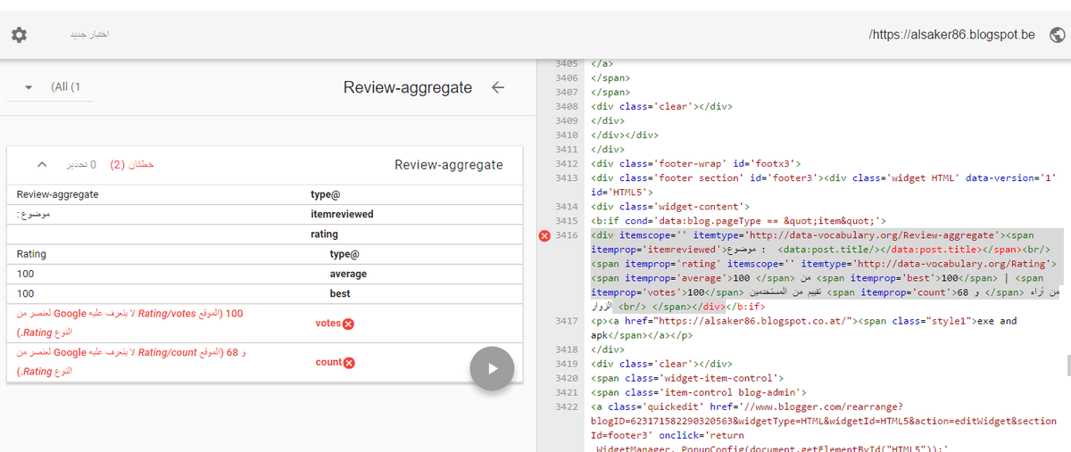Click the red '(2) خطئان' errors count
The height and width of the screenshot is (452, 1071).
pyautogui.click(x=132, y=165)
